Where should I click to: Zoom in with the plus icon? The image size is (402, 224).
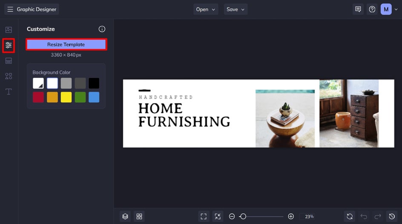coord(291,216)
